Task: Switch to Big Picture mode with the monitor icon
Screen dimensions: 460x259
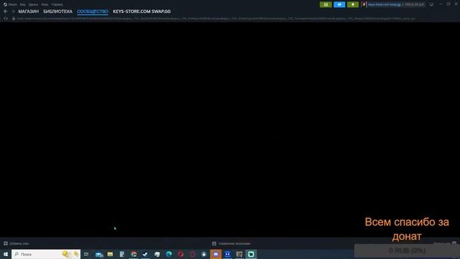Action: [x=431, y=4]
